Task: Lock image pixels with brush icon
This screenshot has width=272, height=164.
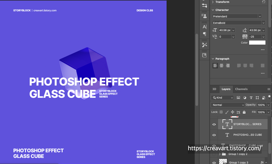Action: (227, 112)
